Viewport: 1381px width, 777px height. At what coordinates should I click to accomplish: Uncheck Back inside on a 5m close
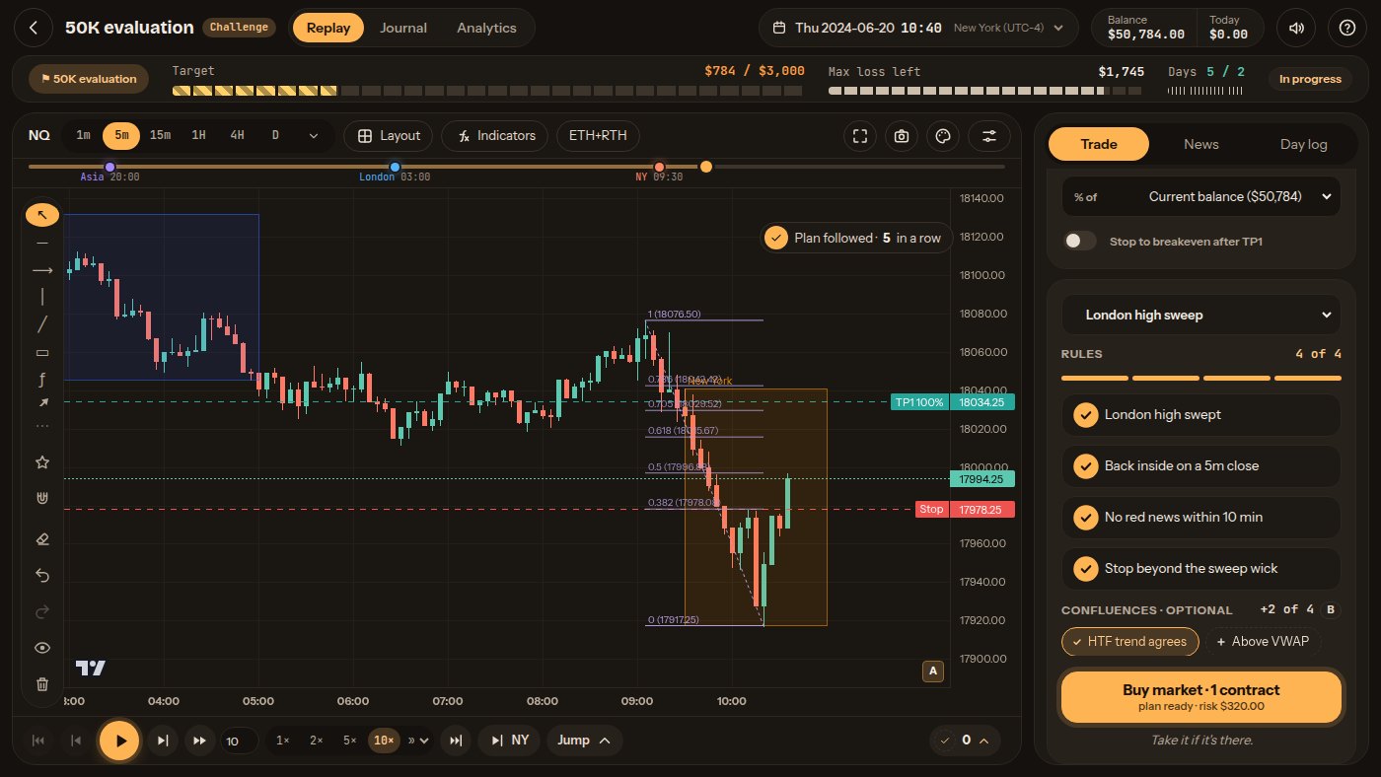1201,466
